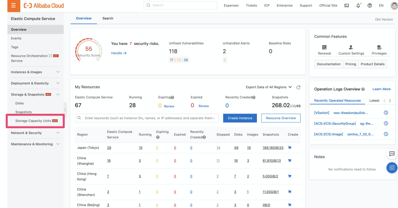
Task: Open the EN language selector
Action: pyautogui.click(x=381, y=6)
